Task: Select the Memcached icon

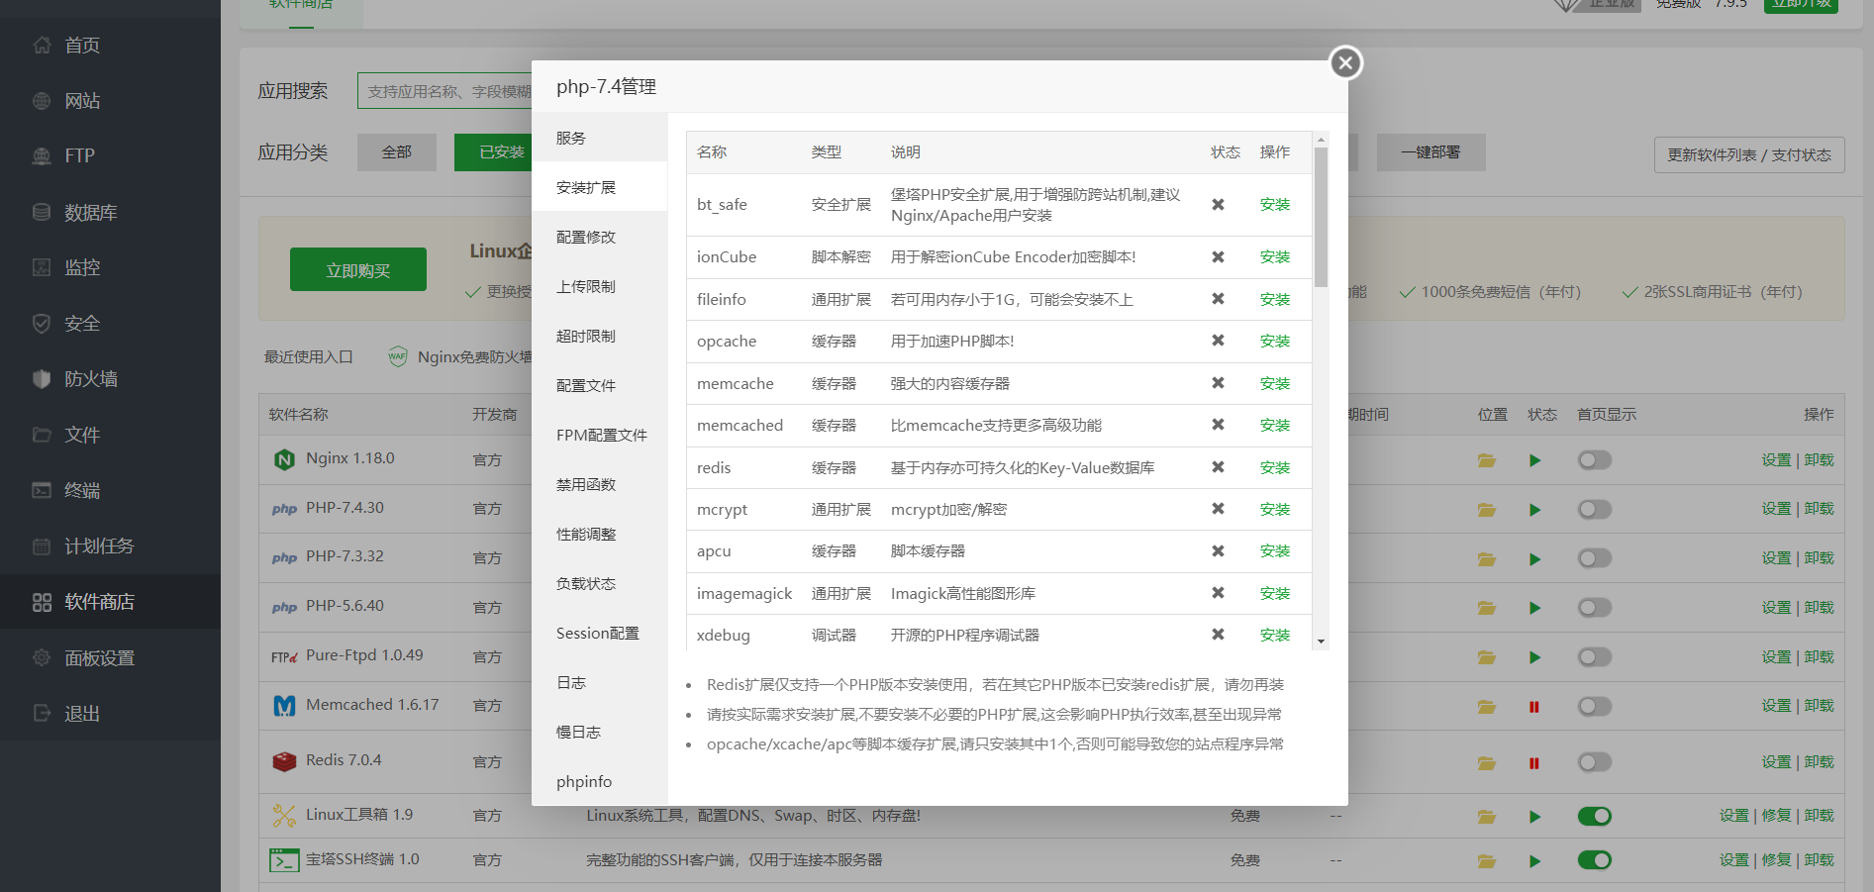Action: 284,705
